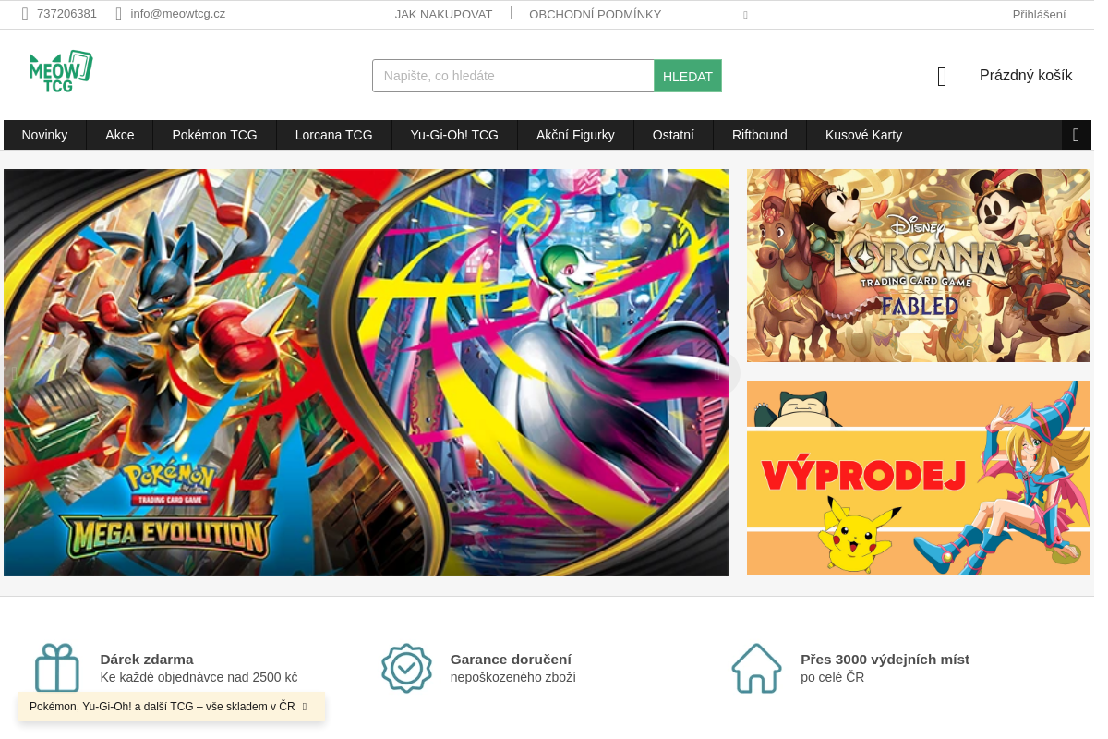Open the shopping cart icon
The image size is (1108, 739).
pos(942,77)
